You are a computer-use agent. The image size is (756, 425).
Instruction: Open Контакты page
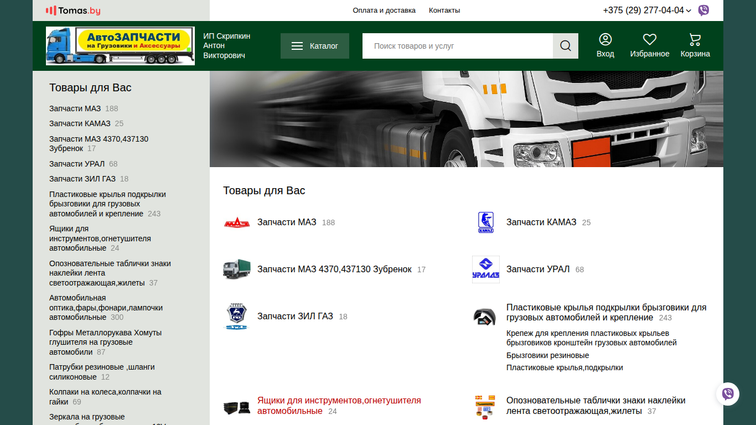pos(444,11)
